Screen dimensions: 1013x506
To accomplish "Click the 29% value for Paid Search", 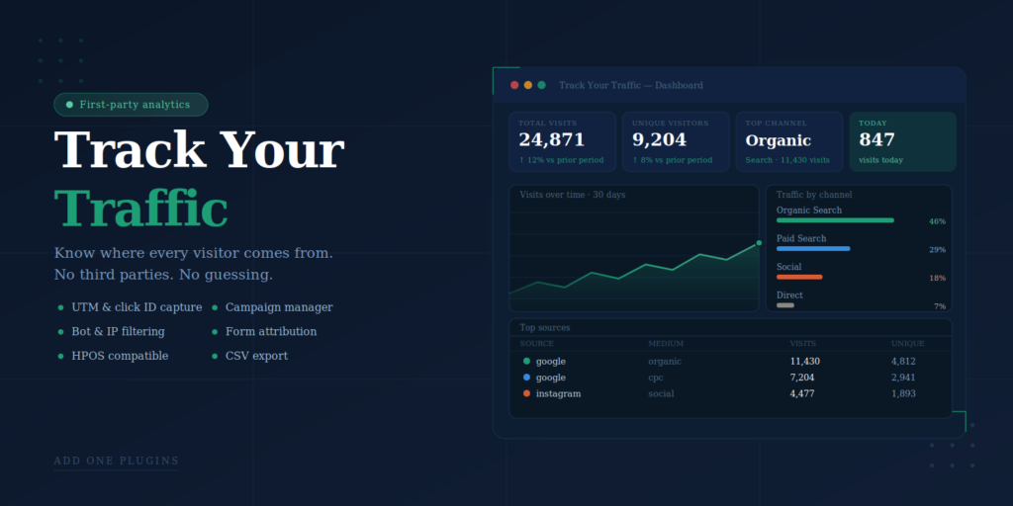I will click(x=937, y=250).
